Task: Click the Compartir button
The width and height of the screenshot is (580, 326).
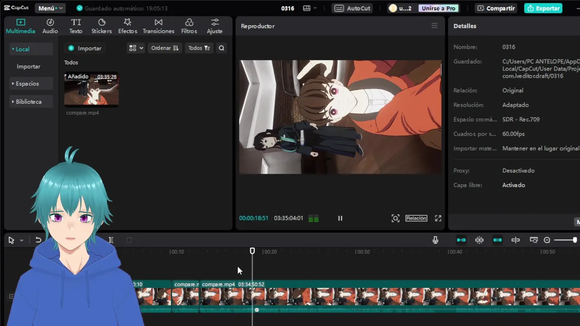Action: pos(496,8)
